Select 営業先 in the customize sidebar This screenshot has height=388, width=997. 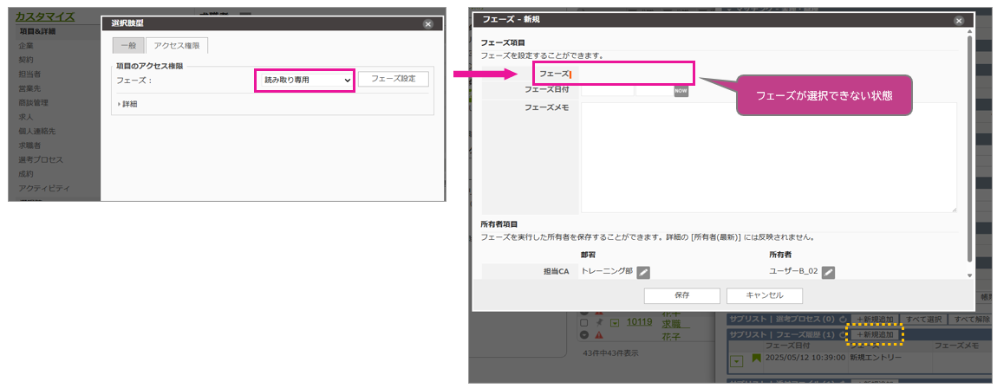(29, 88)
